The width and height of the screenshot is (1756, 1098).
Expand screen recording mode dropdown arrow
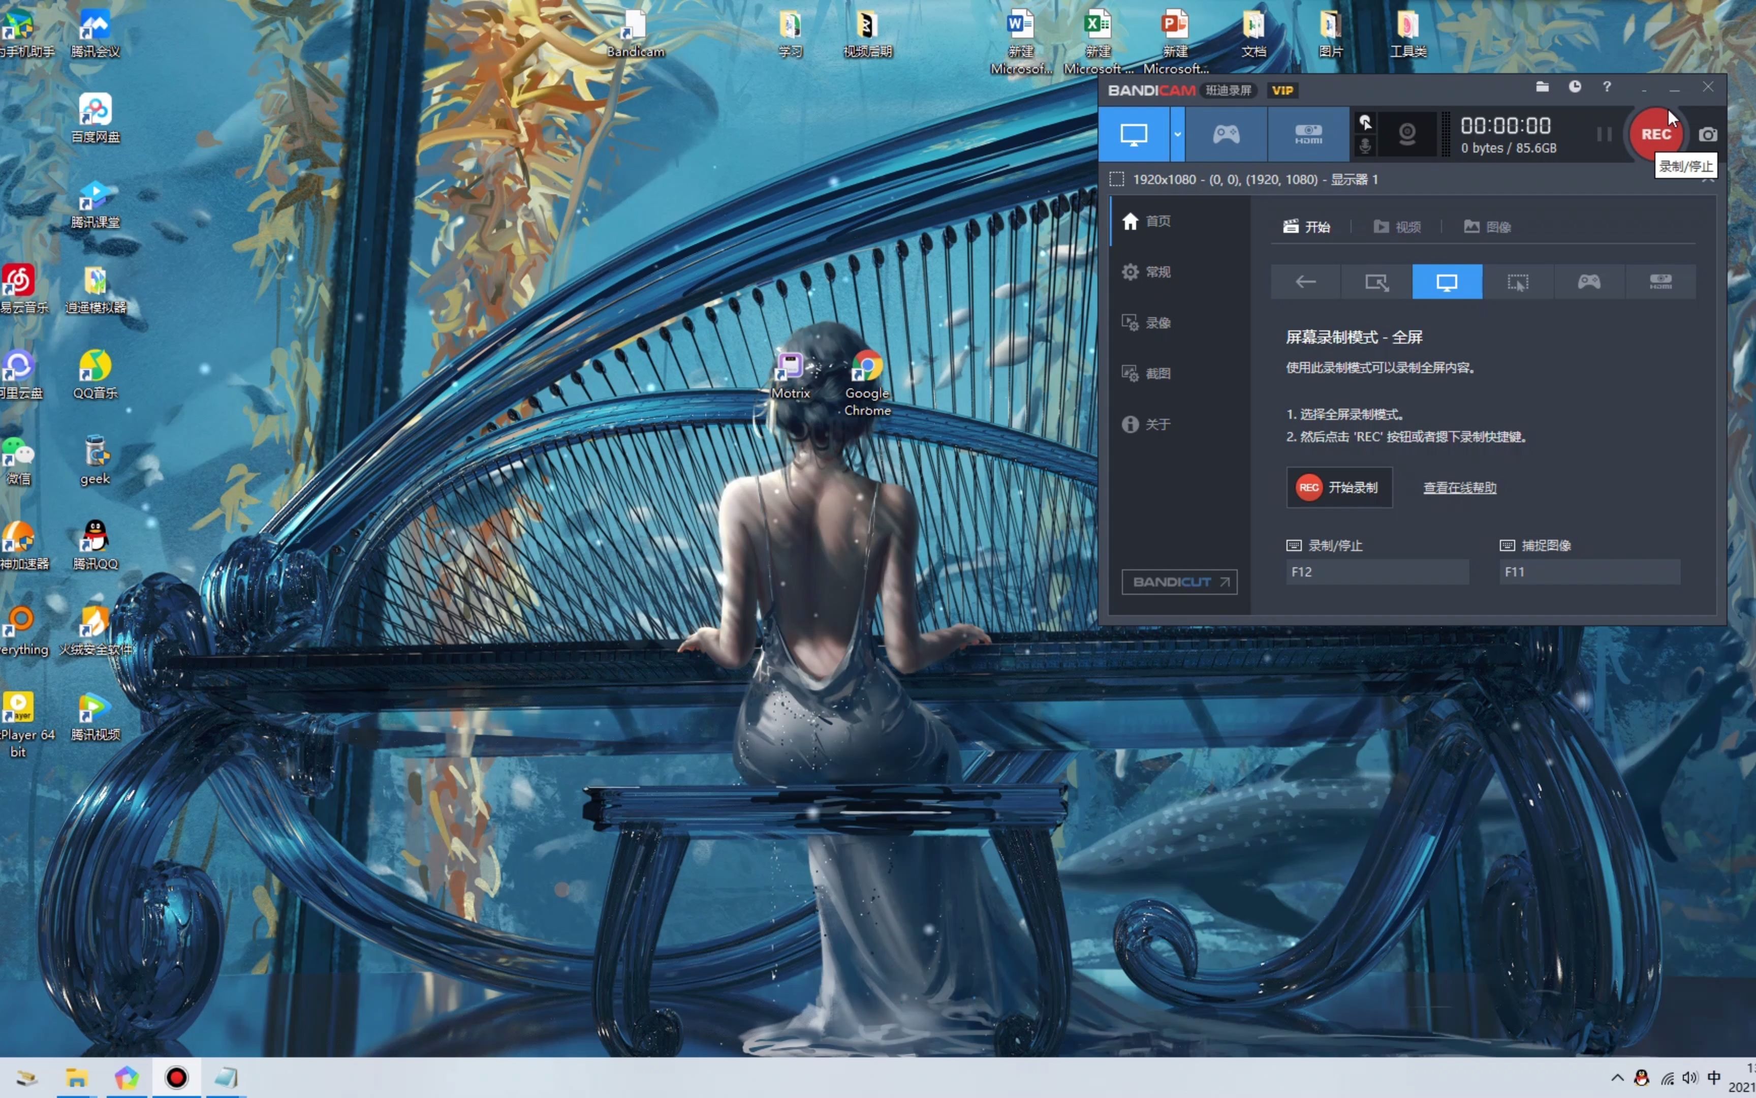tap(1177, 134)
